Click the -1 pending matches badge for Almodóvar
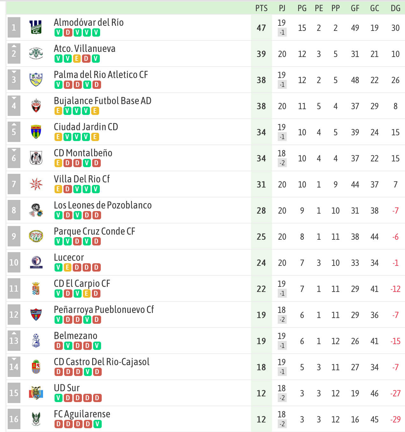Image resolution: width=405 pixels, height=432 pixels. tap(282, 32)
